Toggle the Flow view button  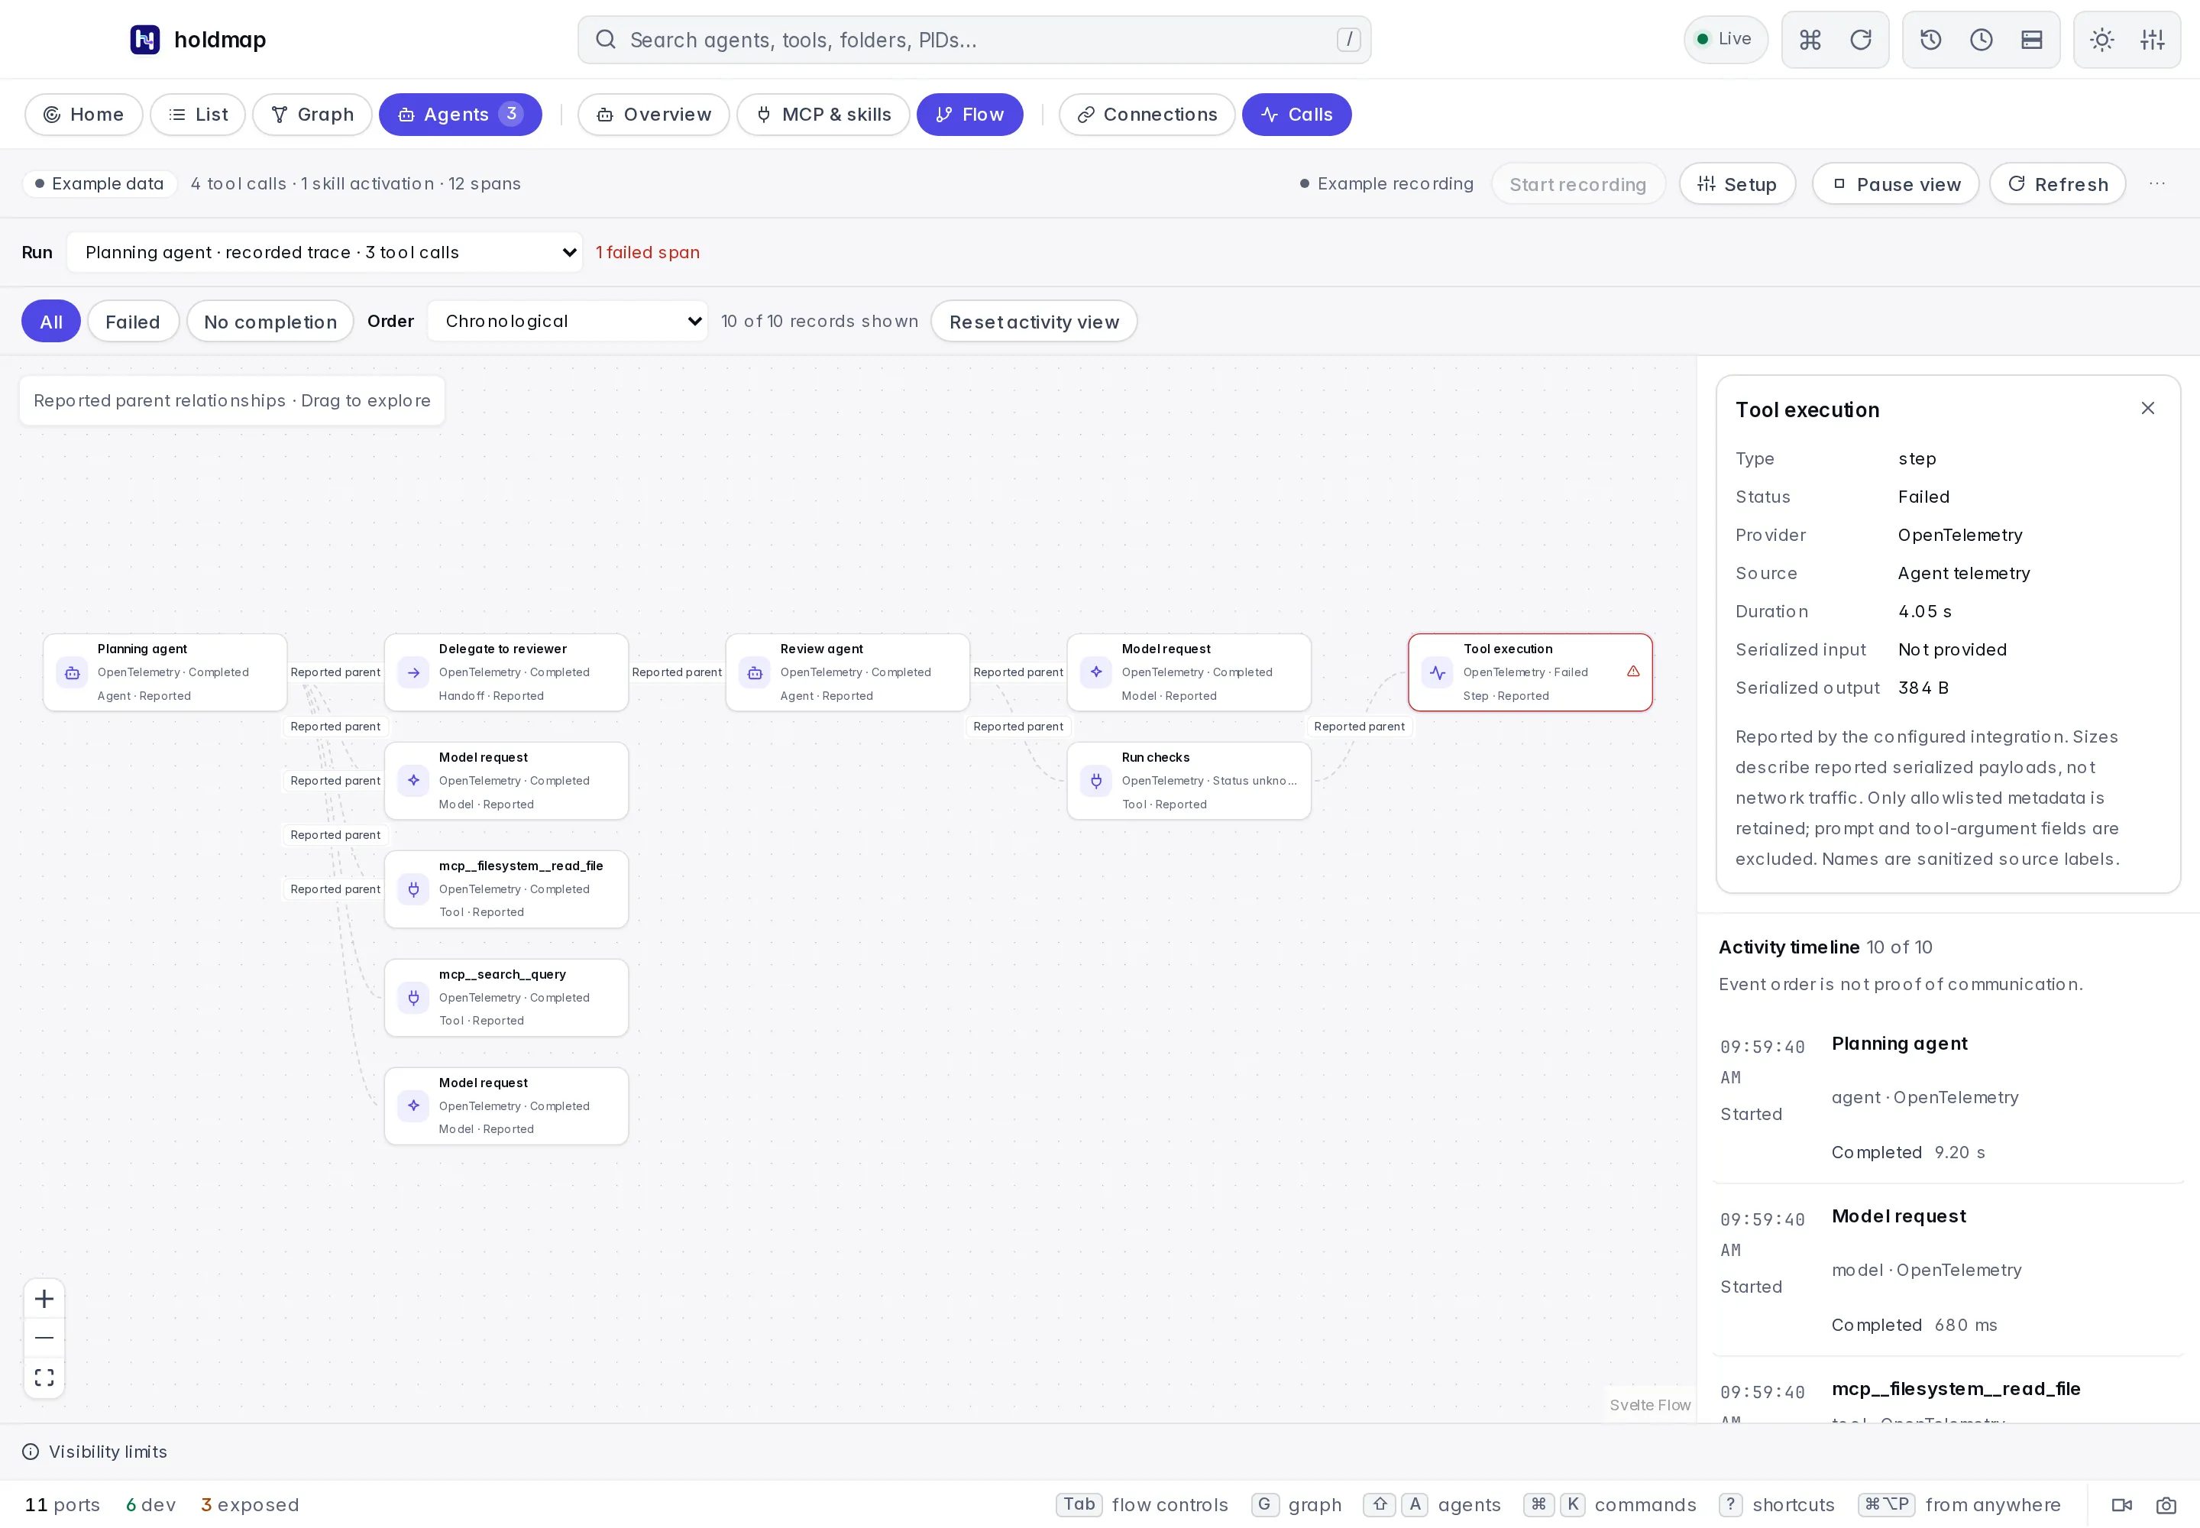969,115
